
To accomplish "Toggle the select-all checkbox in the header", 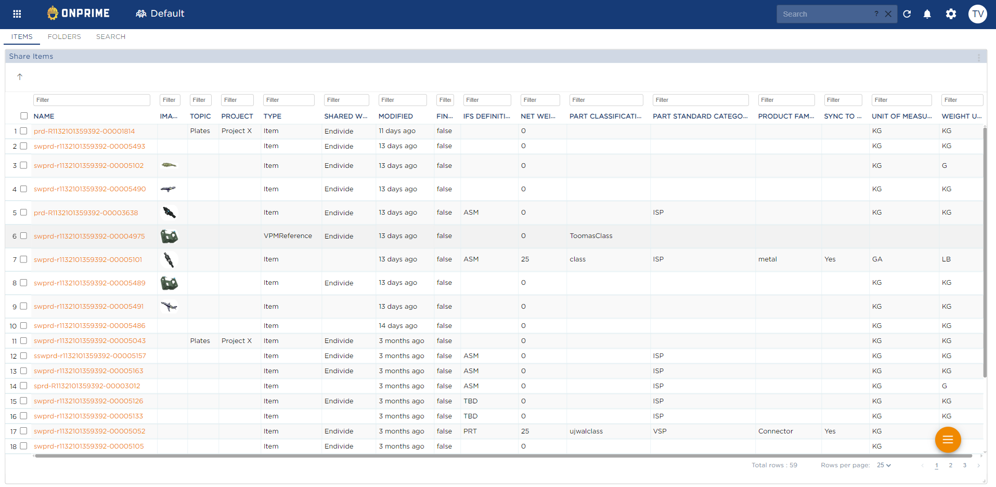I will 24,116.
